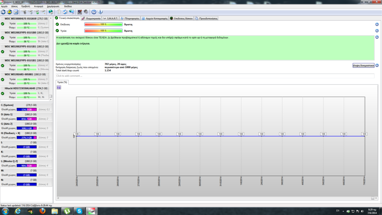
Task: Switch to the Θερμοκρασία tab
Action: (x=91, y=18)
